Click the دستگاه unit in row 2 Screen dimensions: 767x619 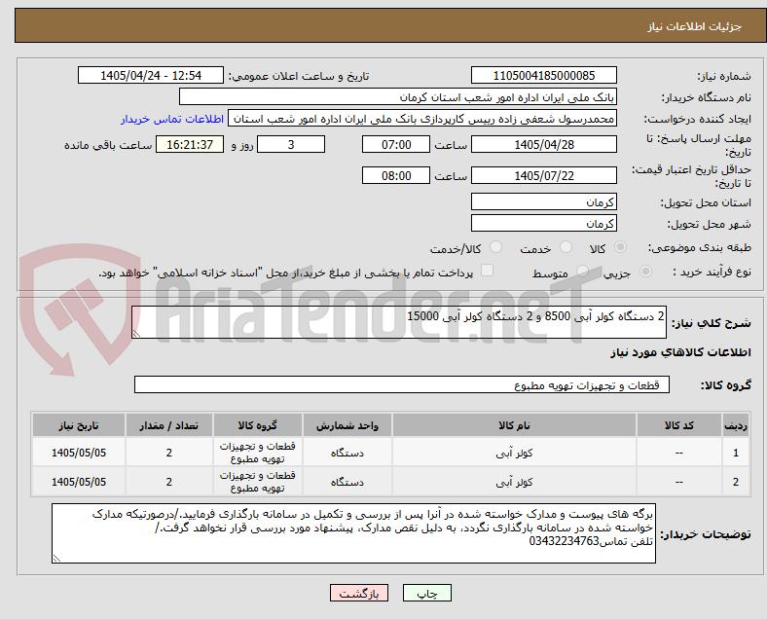(347, 482)
